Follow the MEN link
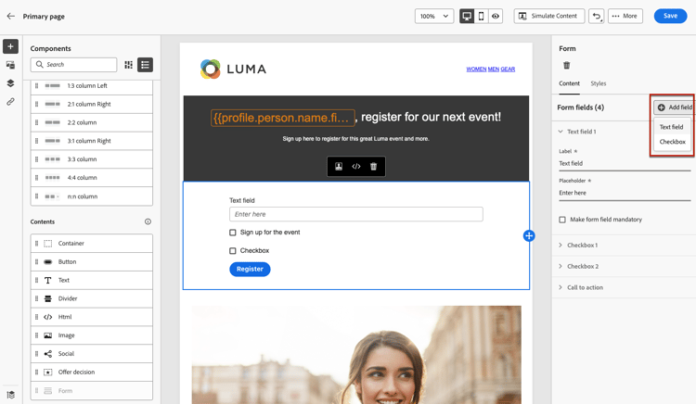 pos(494,69)
